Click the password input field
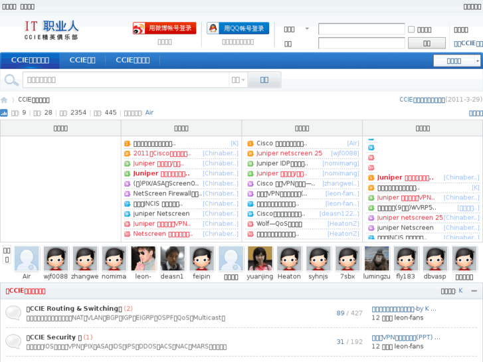 [x=361, y=43]
